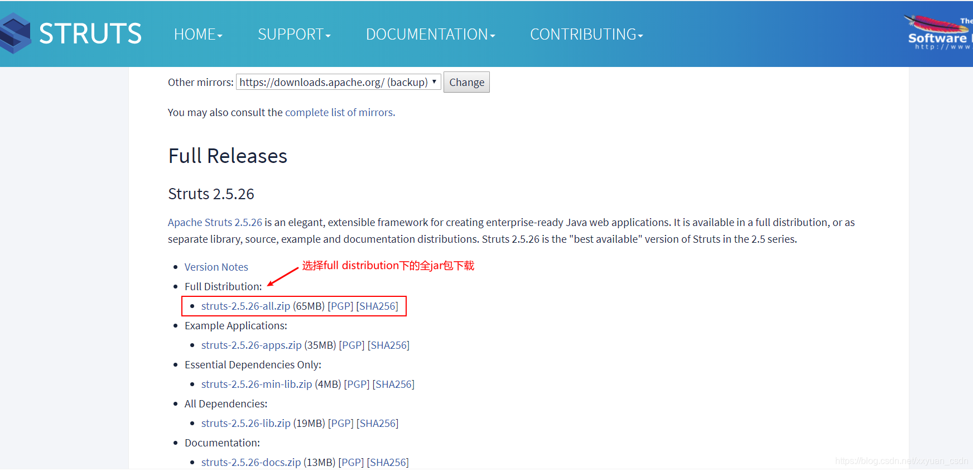
Task: Open SHA256 checksum for struts-2.5.26-lib.zip
Action: [378, 423]
